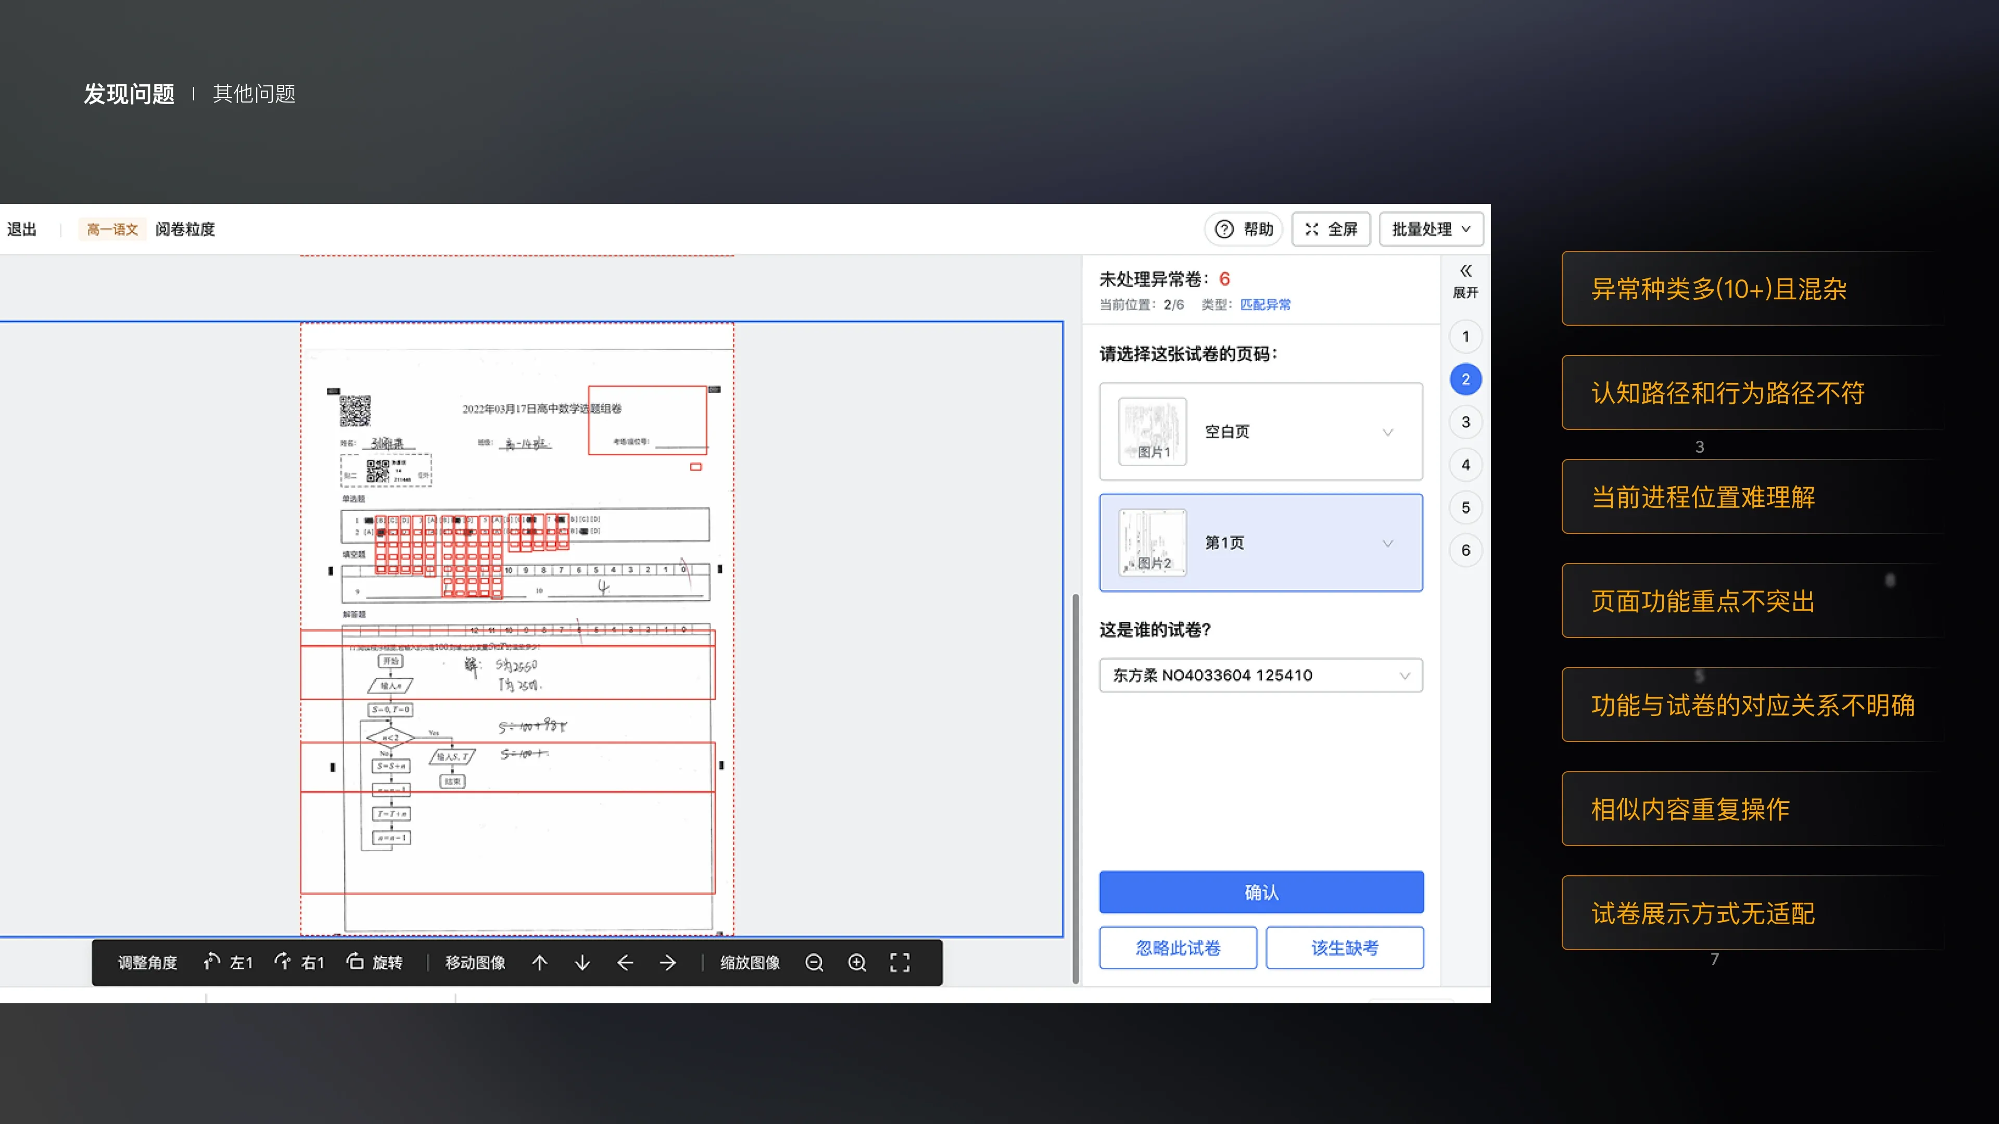Image resolution: width=1999 pixels, height=1124 pixels.
Task: Click the 认知路径和行为路径不符 card
Action: point(1754,392)
